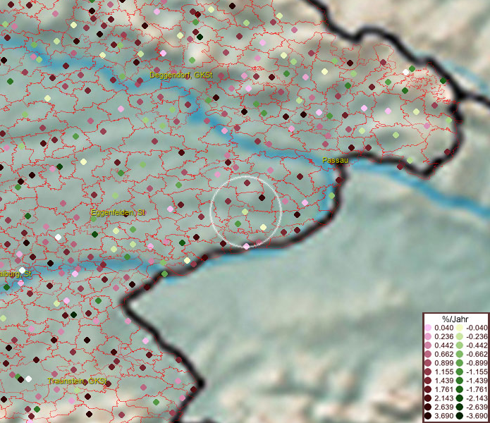490x423 pixels.
Task: Click the green marker inside the white circle
Action: 238,223
